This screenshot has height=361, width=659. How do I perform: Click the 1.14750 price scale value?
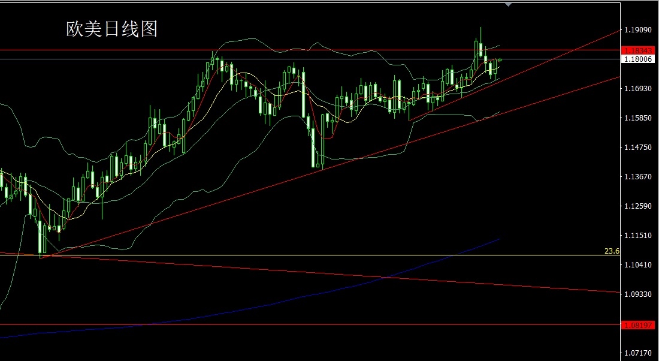coord(638,148)
